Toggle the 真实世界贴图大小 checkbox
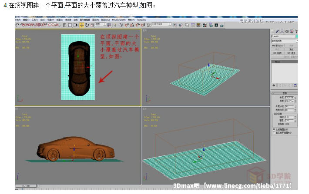The width and height of the screenshot is (309, 194). point(274,133)
